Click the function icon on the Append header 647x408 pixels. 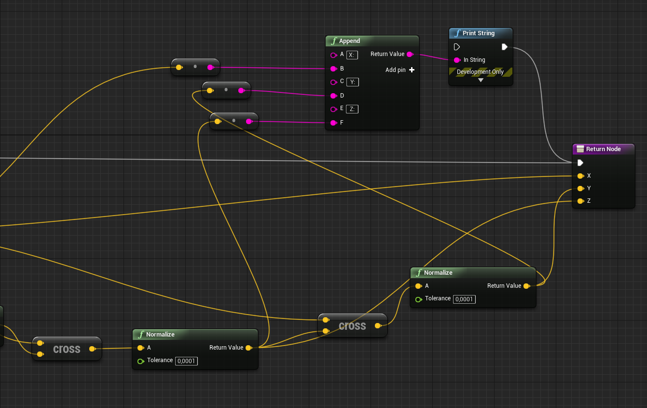pyautogui.click(x=333, y=41)
